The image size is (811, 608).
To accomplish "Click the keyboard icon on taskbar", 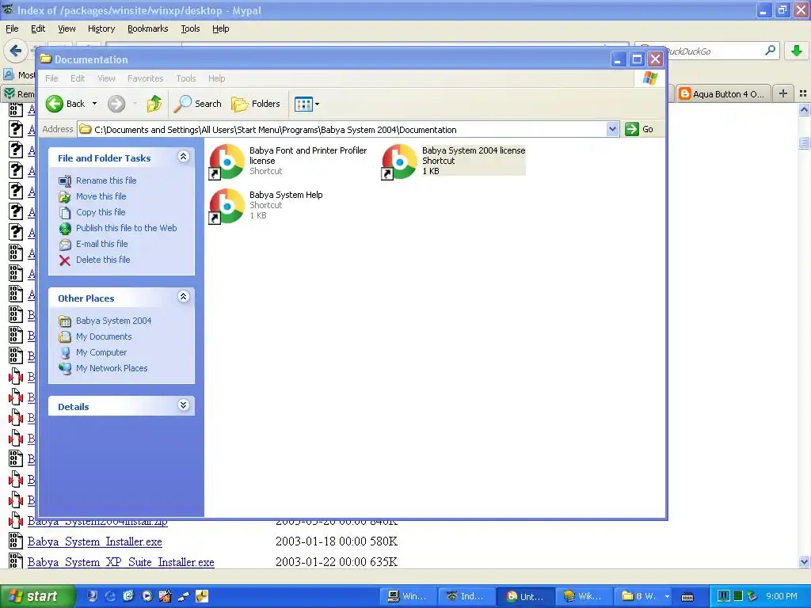I will pyautogui.click(x=687, y=597).
